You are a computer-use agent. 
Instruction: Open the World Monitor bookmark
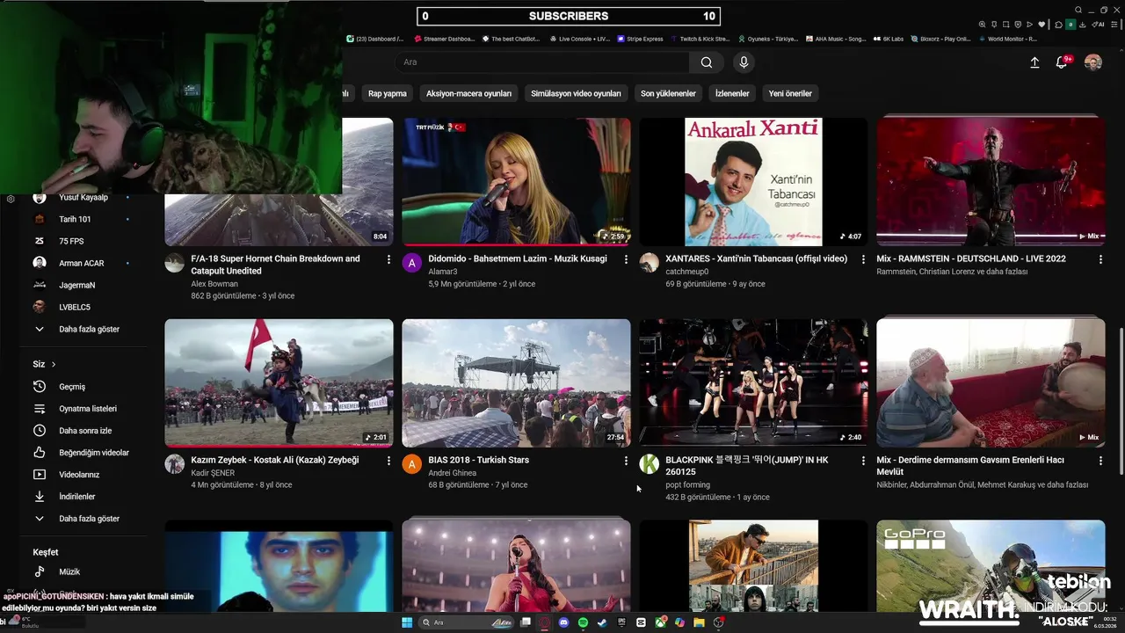(1007, 39)
